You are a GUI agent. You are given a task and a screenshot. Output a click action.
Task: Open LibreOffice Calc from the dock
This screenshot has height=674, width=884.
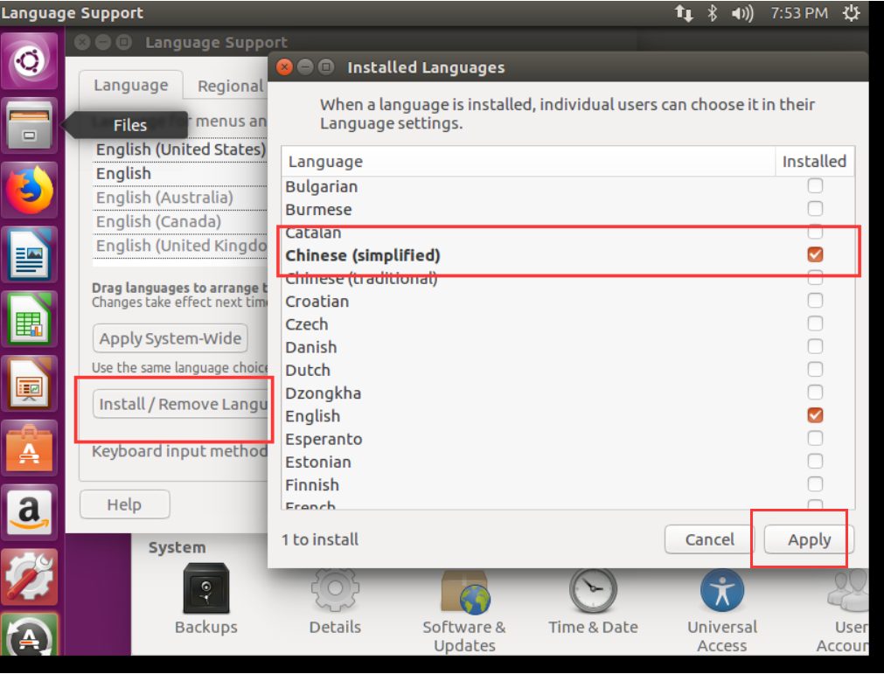[30, 319]
